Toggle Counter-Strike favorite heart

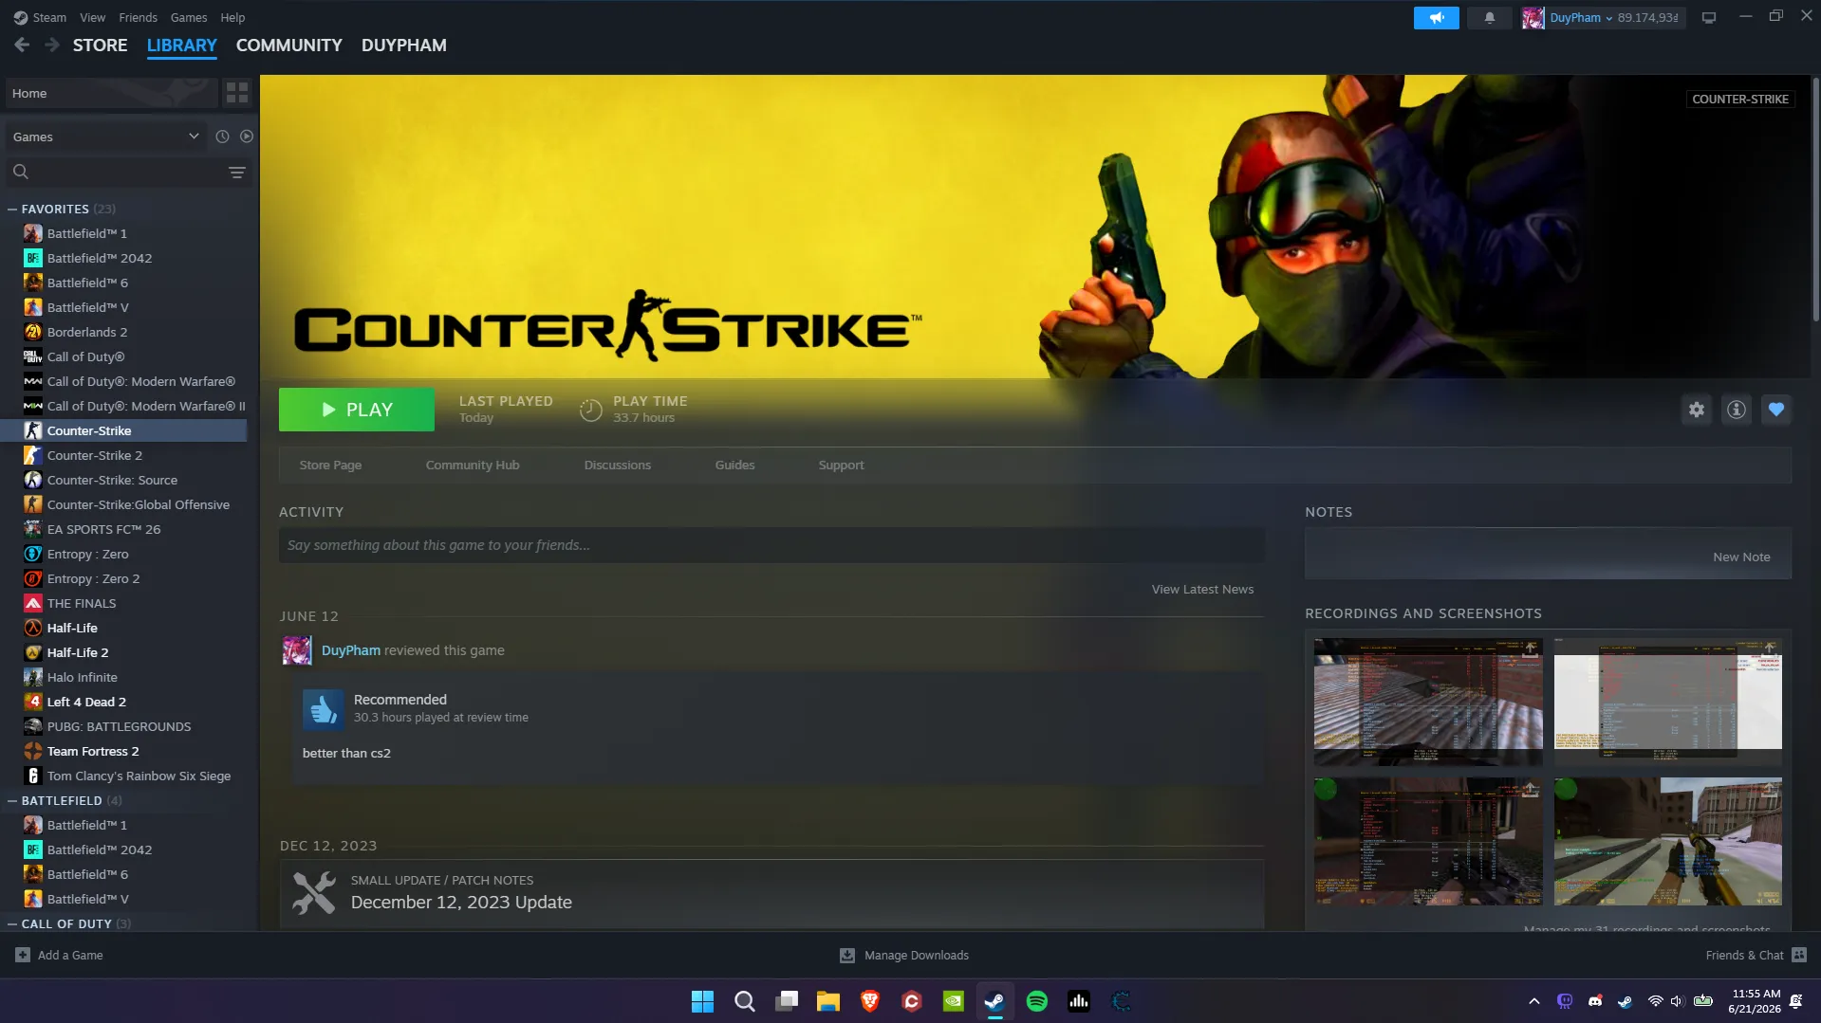coord(1775,410)
